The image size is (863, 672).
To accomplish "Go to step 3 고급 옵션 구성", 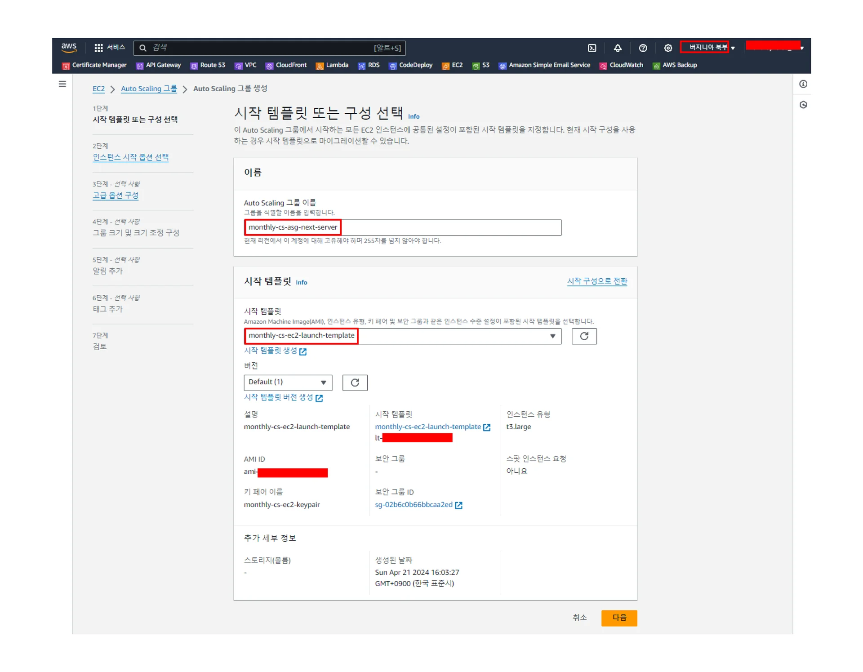I will click(116, 196).
